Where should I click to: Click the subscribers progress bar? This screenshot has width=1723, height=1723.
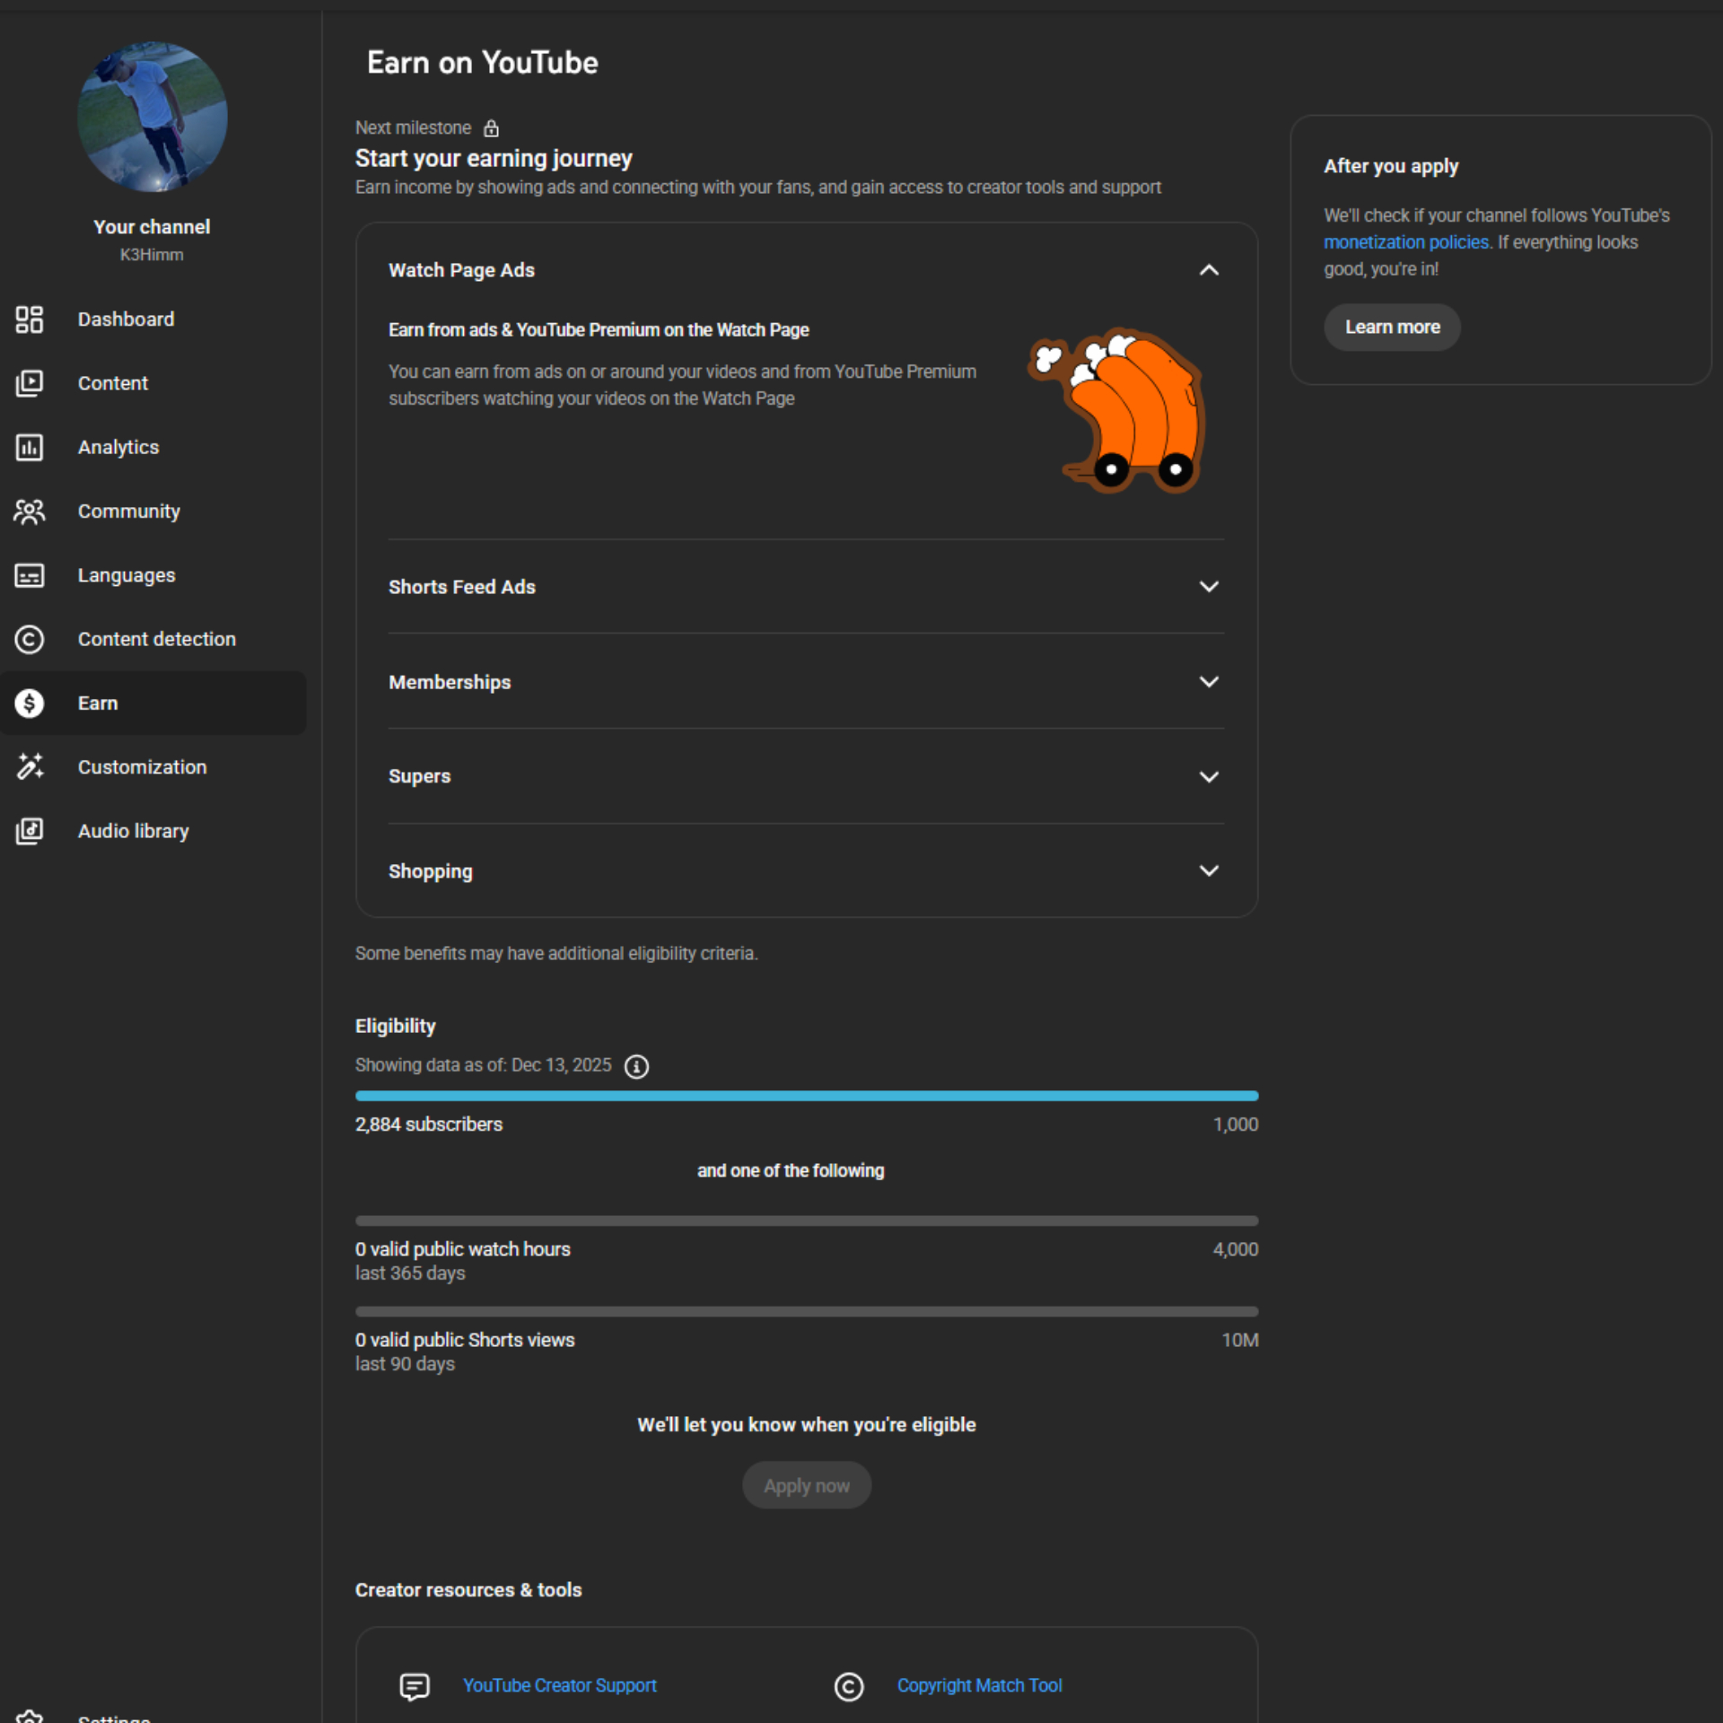(x=806, y=1096)
